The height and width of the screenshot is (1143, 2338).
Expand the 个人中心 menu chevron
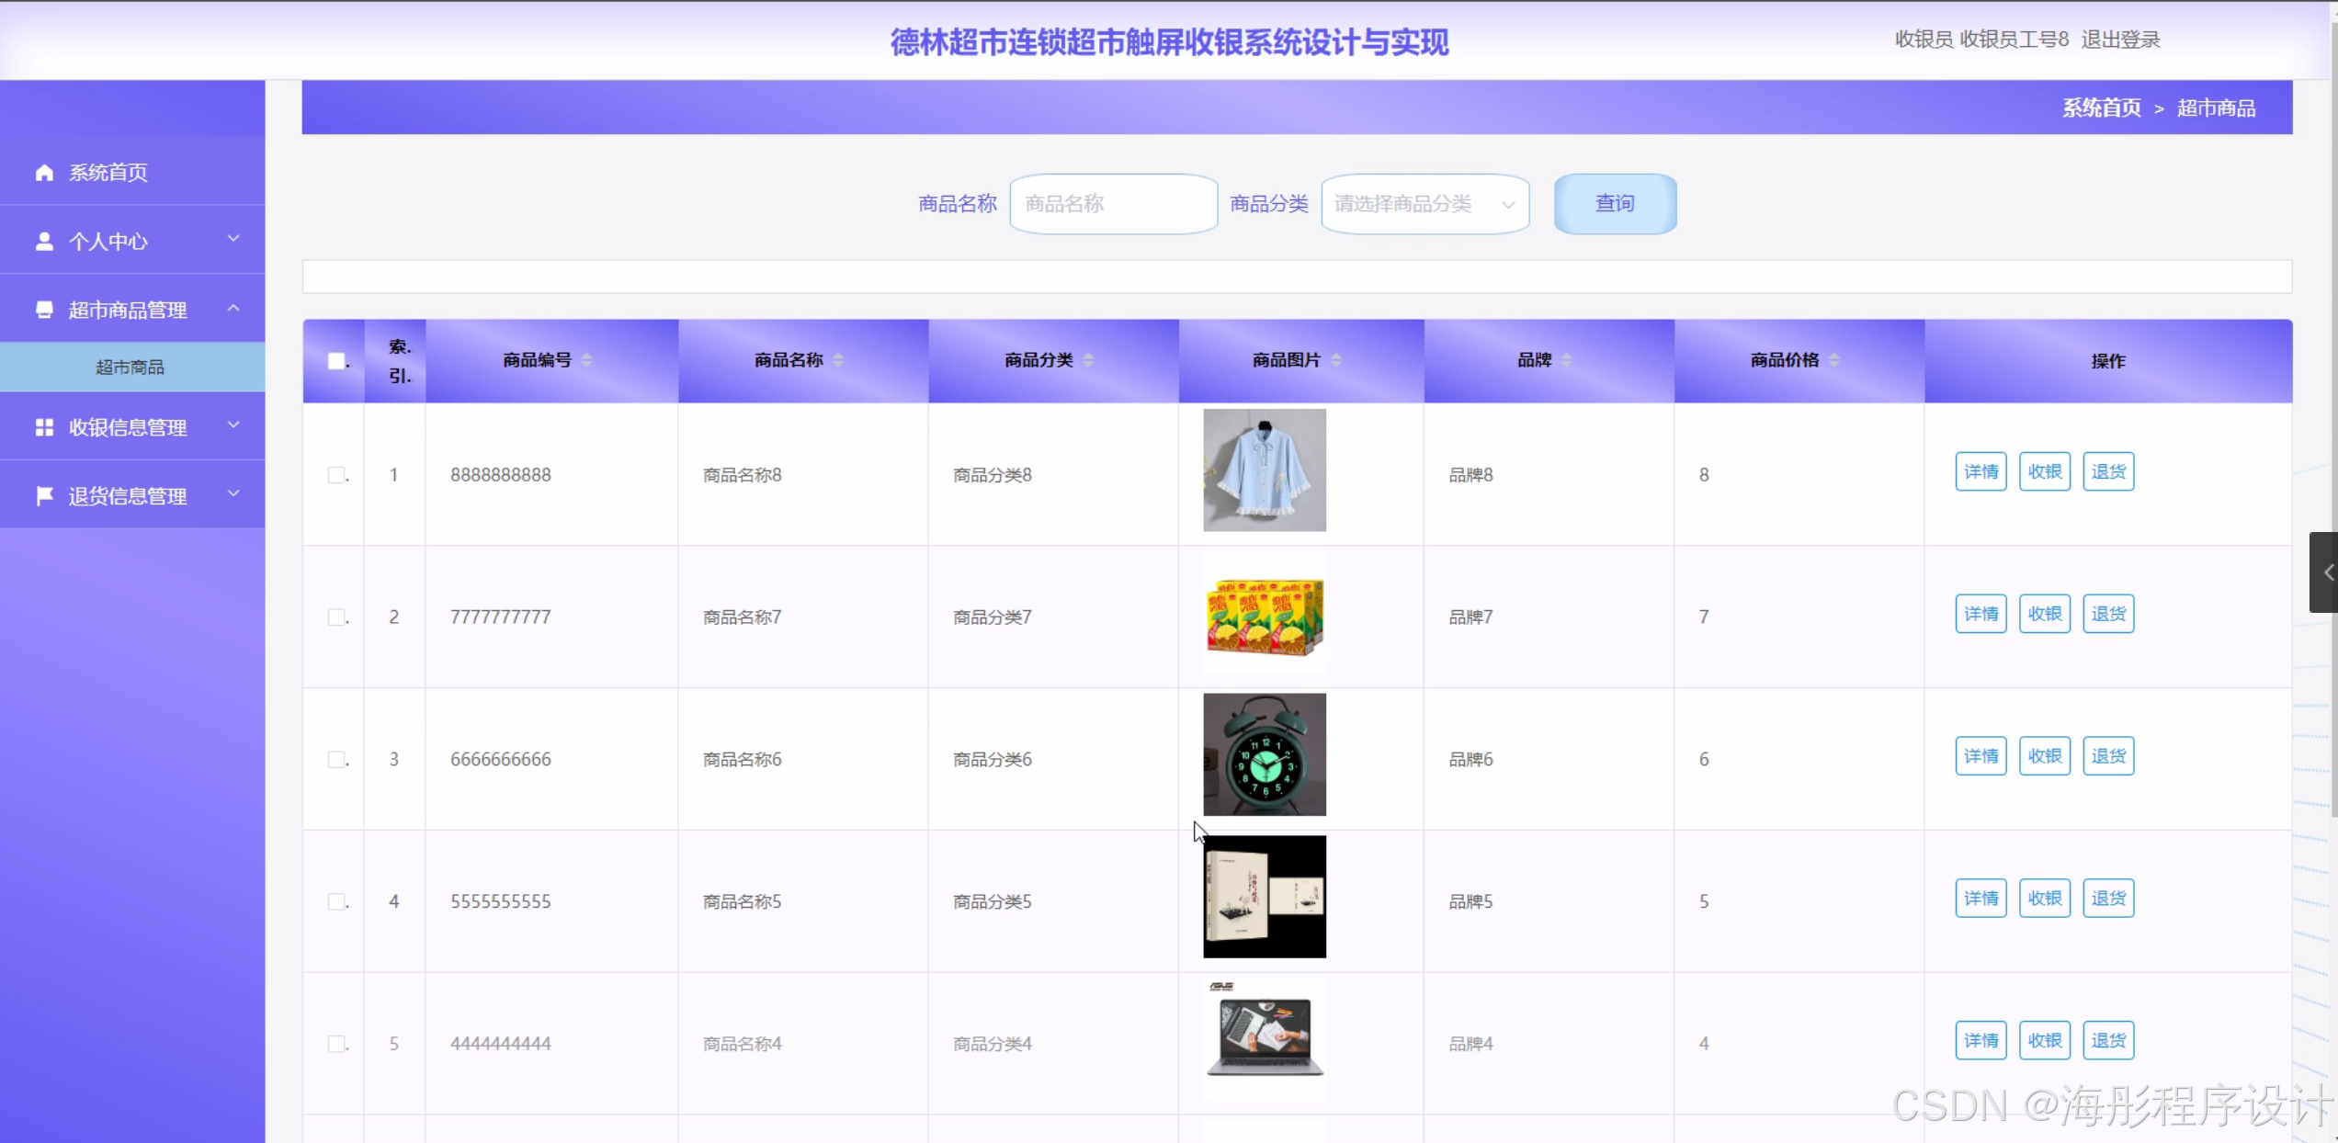pyautogui.click(x=233, y=239)
